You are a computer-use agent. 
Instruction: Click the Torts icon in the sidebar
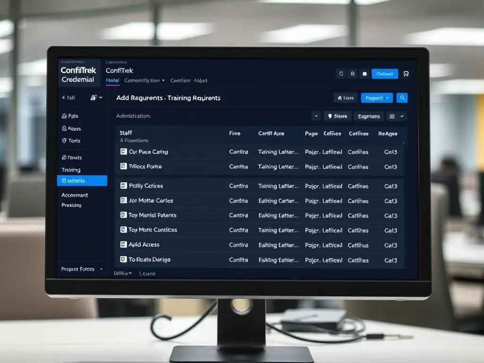tap(64, 140)
